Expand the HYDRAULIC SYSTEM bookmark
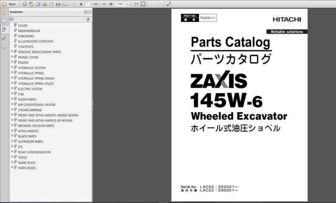The width and height of the screenshot is (336, 203). tap(12, 67)
